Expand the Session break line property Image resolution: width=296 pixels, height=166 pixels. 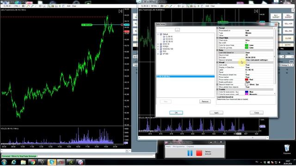click(x=217, y=84)
